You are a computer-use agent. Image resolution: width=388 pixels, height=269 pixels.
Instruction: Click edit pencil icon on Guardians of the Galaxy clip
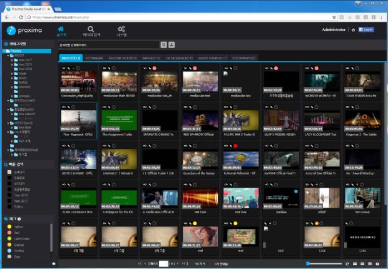coord(190,146)
